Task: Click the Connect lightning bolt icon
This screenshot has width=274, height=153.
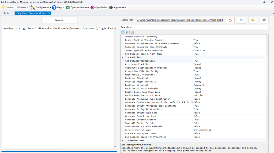Action: 3,7
